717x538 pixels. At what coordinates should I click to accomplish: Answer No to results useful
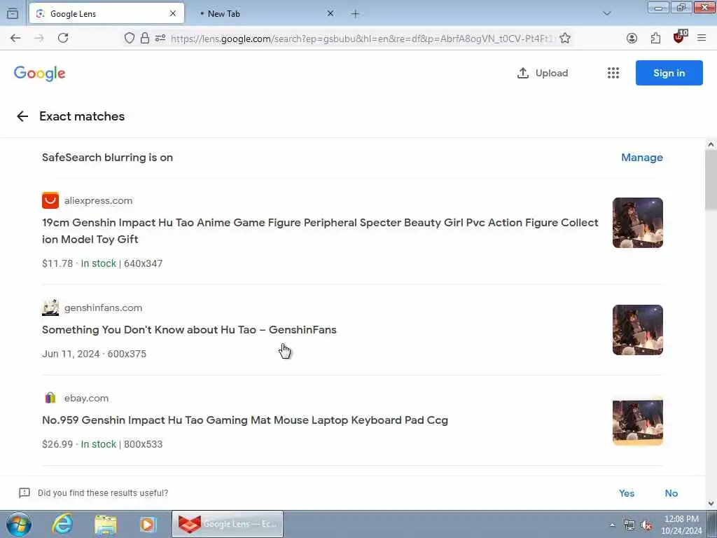671,493
